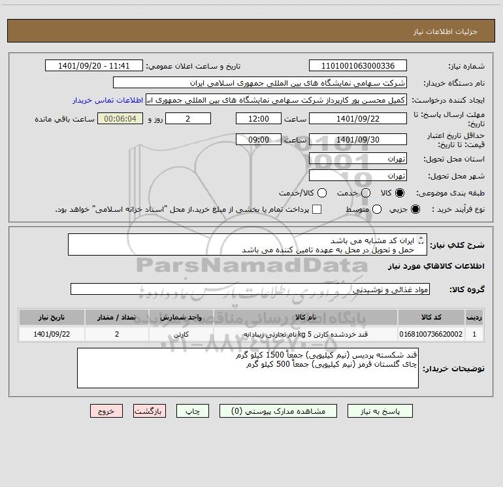Click the تاریخ نیاز column header

point(52,317)
